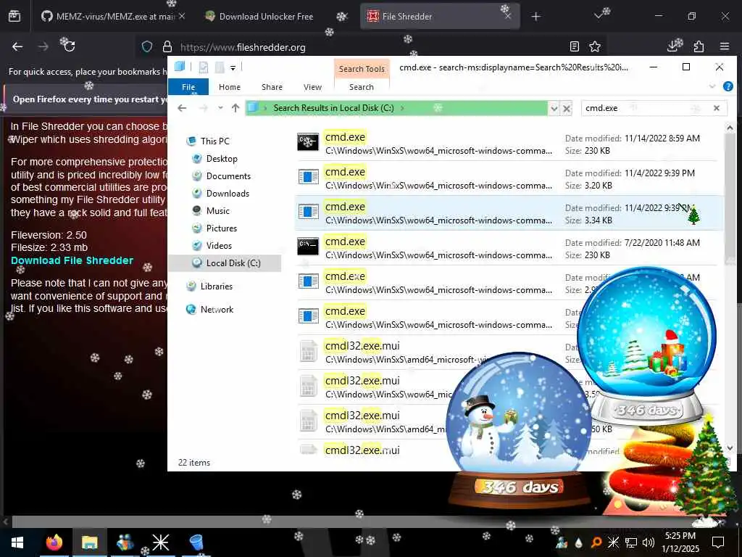Select Libraries in navigation pane
The width and height of the screenshot is (742, 557).
[x=216, y=286]
